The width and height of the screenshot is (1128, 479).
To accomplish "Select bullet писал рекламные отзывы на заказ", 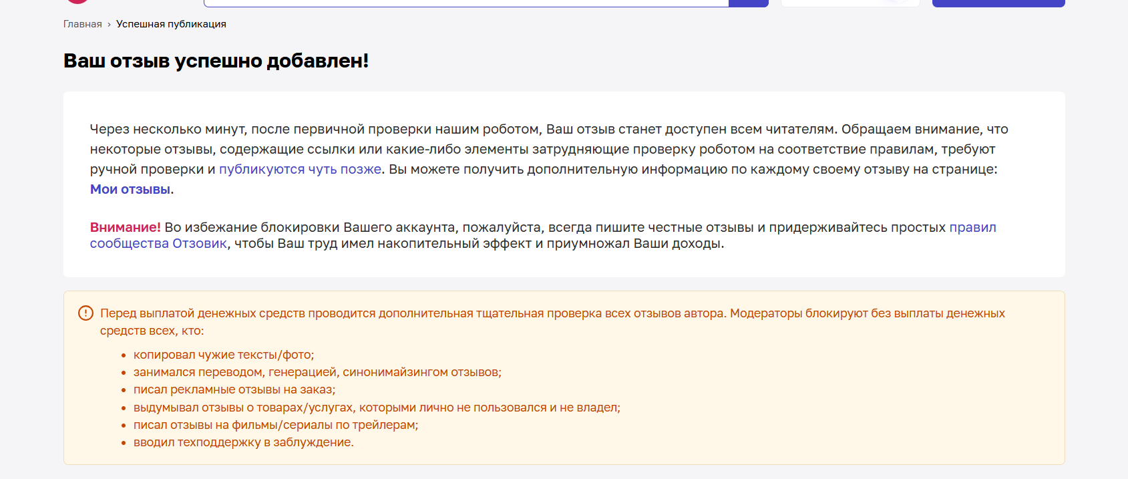I will click(234, 389).
